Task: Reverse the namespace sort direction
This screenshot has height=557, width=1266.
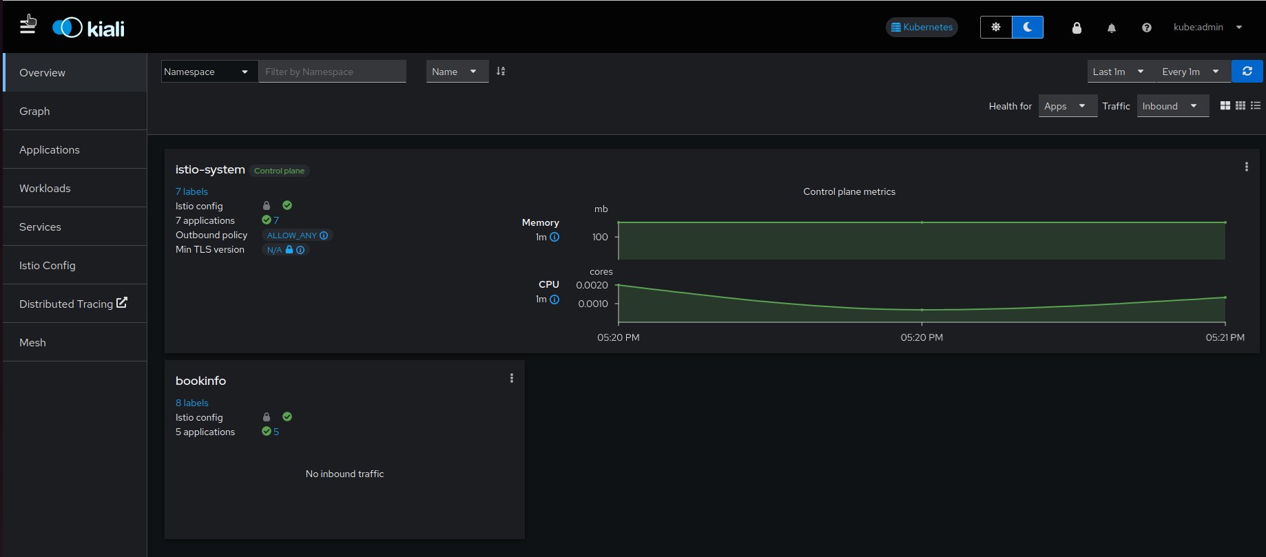Action: tap(501, 71)
